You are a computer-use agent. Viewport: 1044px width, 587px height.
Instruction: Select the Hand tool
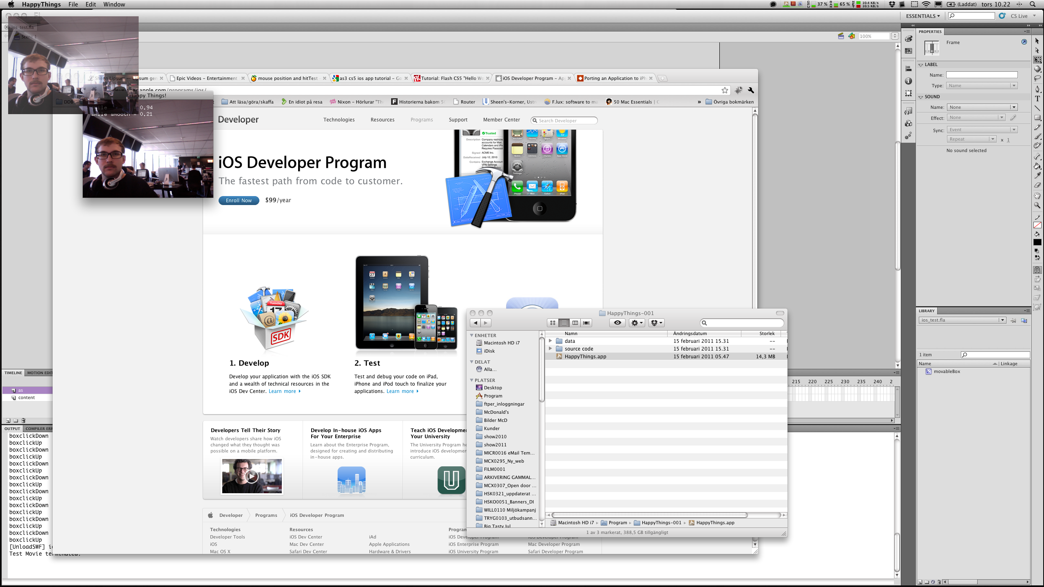tap(1037, 196)
